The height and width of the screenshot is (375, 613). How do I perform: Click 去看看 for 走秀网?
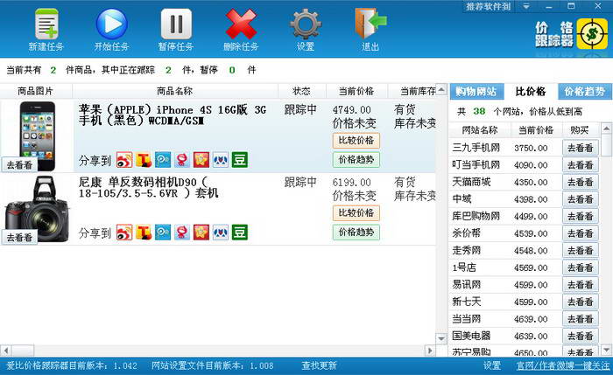[x=581, y=251]
